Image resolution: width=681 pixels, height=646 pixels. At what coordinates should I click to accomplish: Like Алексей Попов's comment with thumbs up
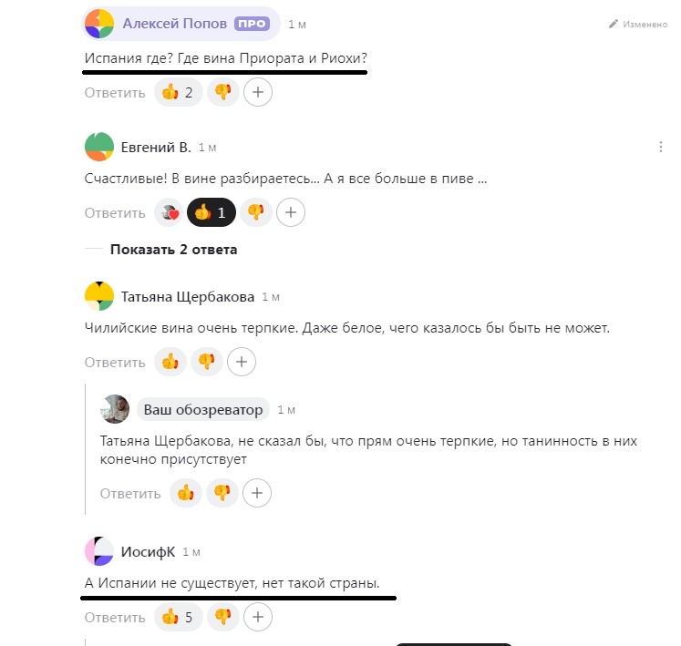point(179,92)
